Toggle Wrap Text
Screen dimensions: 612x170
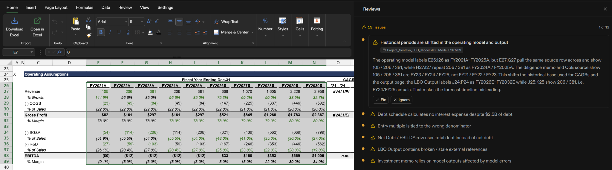click(x=227, y=22)
